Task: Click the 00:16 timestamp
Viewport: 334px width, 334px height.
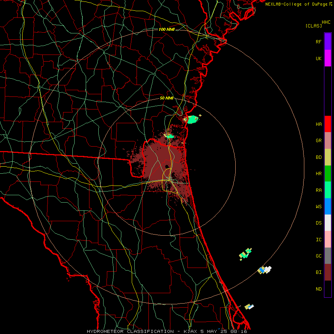Action: [x=239, y=331]
